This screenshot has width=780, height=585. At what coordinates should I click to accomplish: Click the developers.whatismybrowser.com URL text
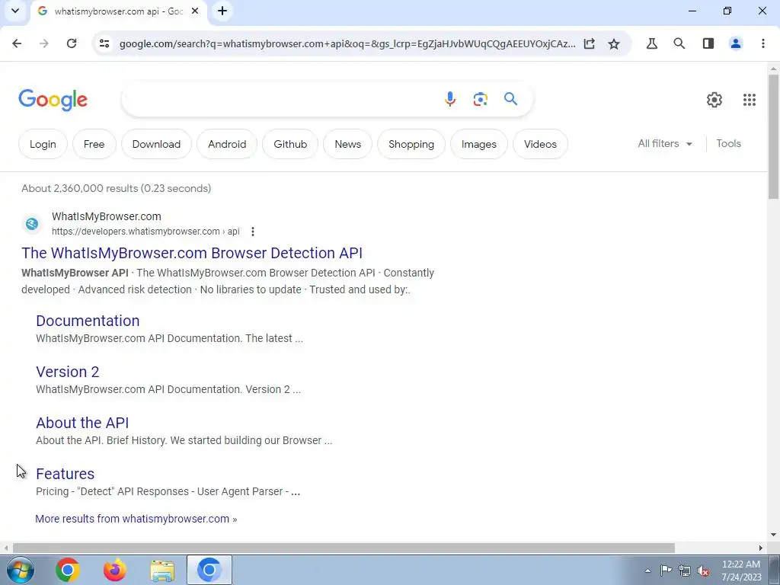145,232
